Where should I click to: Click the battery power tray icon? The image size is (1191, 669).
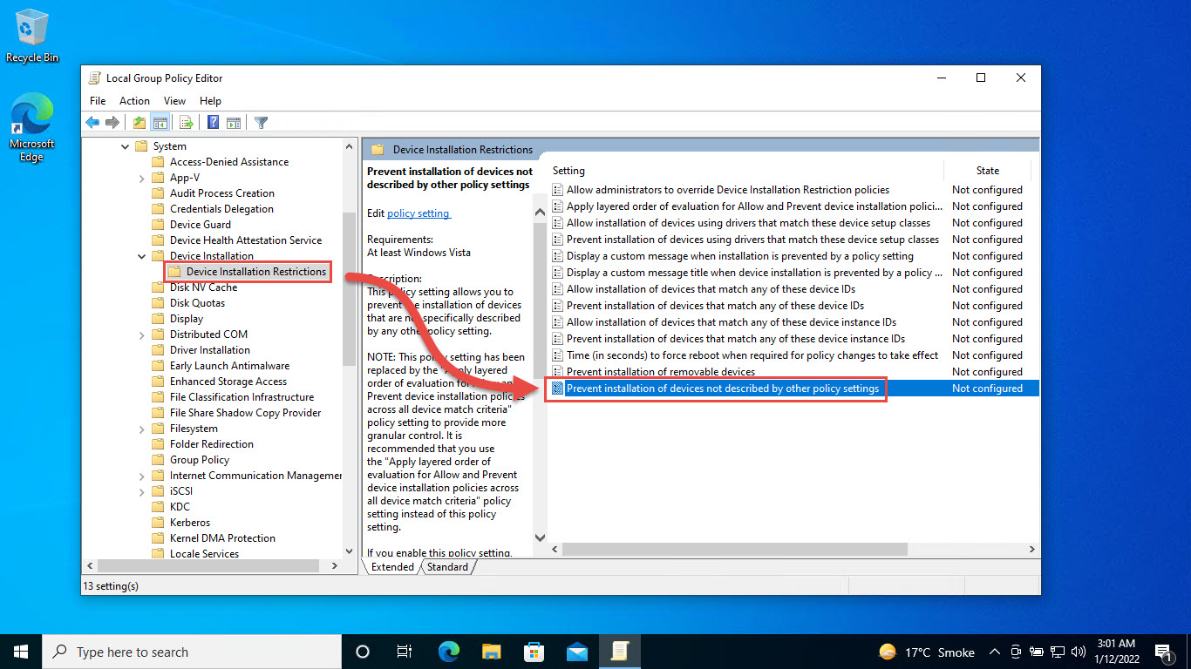coord(1036,652)
